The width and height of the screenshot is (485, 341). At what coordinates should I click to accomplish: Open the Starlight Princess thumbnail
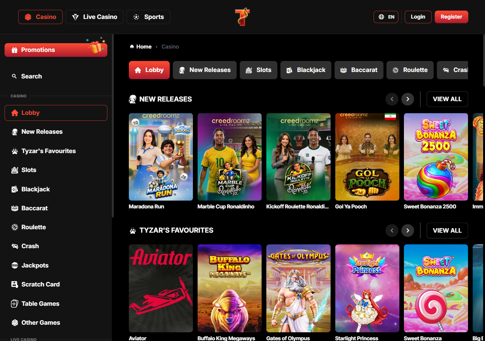pos(367,288)
